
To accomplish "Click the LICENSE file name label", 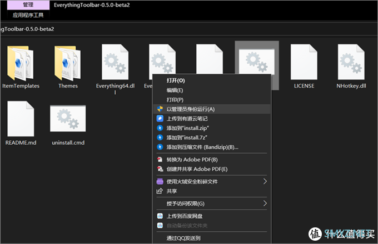I will (x=304, y=86).
